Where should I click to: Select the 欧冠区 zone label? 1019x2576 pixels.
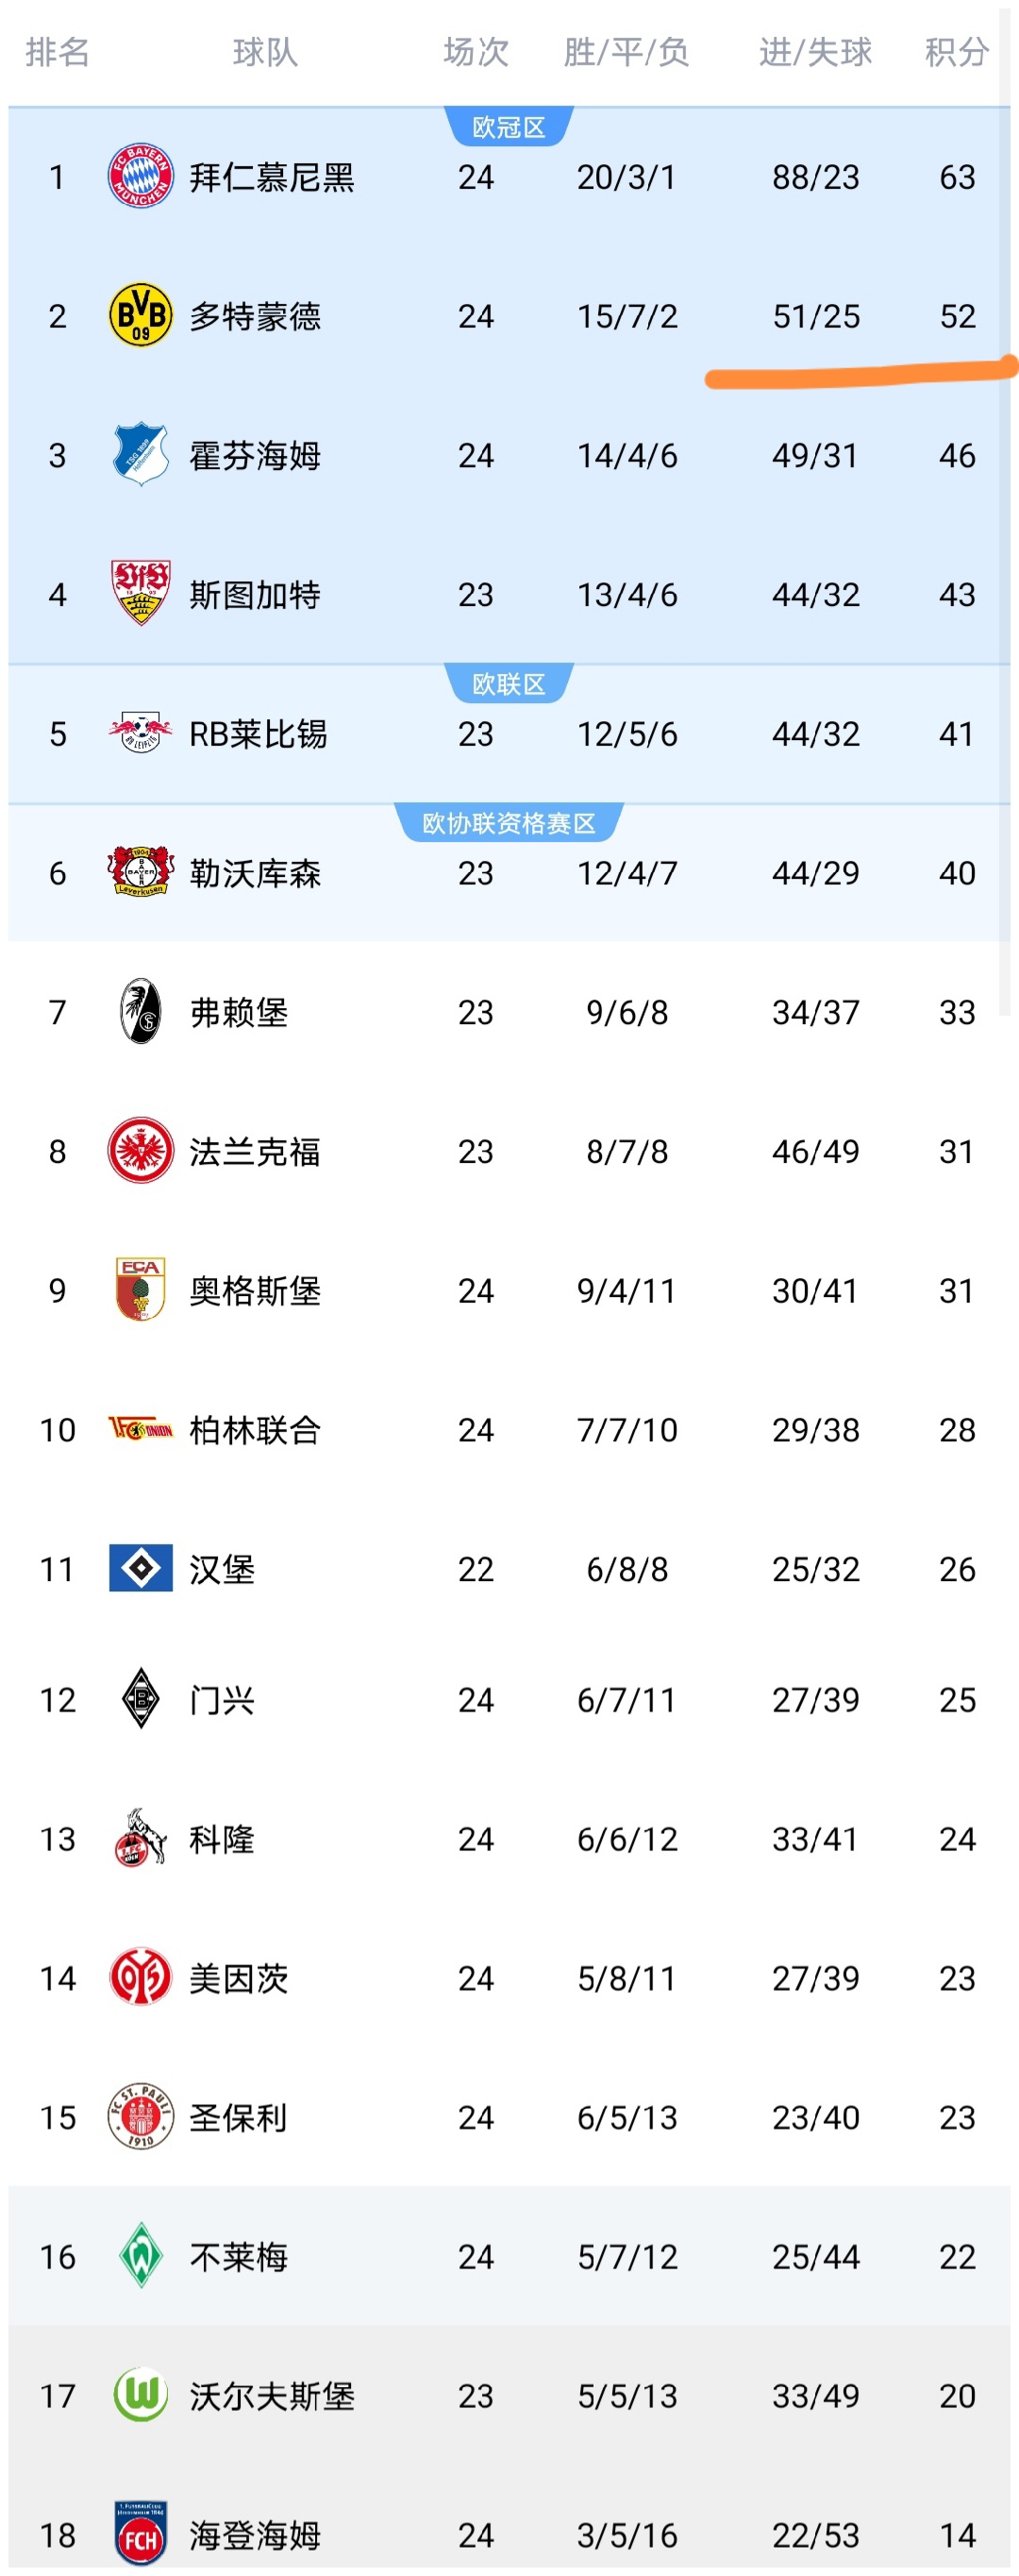pyautogui.click(x=508, y=127)
